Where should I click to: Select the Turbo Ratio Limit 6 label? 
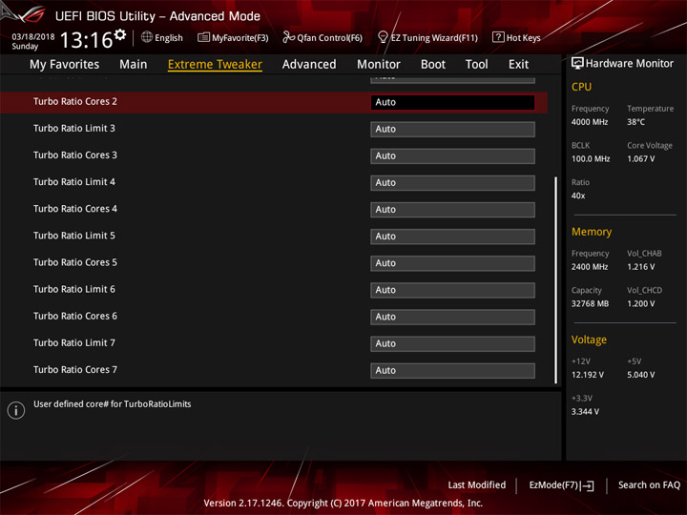(74, 289)
